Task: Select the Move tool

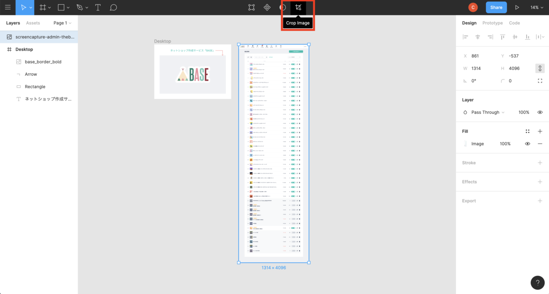Action: pyautogui.click(x=24, y=7)
